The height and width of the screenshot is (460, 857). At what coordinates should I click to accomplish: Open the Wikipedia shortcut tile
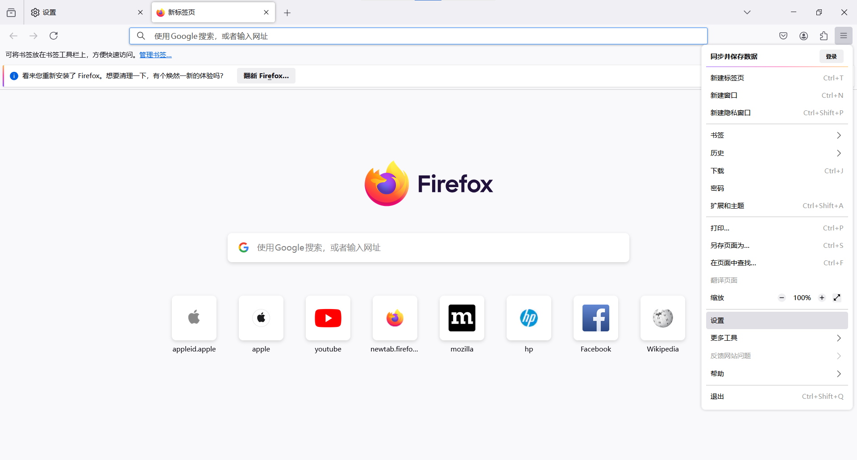click(662, 318)
